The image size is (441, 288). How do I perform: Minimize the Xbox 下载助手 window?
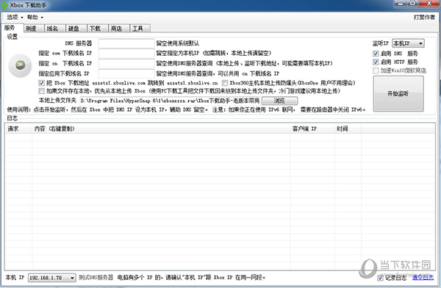pyautogui.click(x=400, y=4)
